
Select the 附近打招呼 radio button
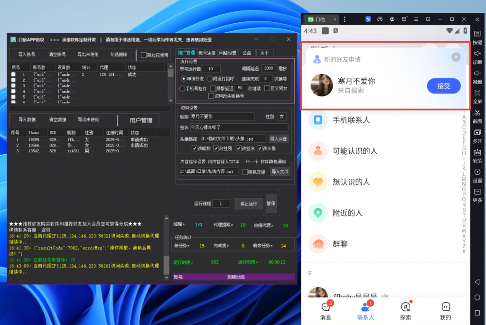(x=210, y=79)
